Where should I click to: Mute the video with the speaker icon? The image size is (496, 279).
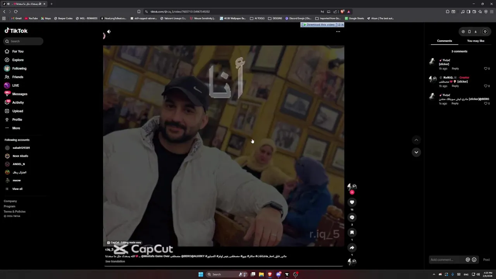[109, 32]
